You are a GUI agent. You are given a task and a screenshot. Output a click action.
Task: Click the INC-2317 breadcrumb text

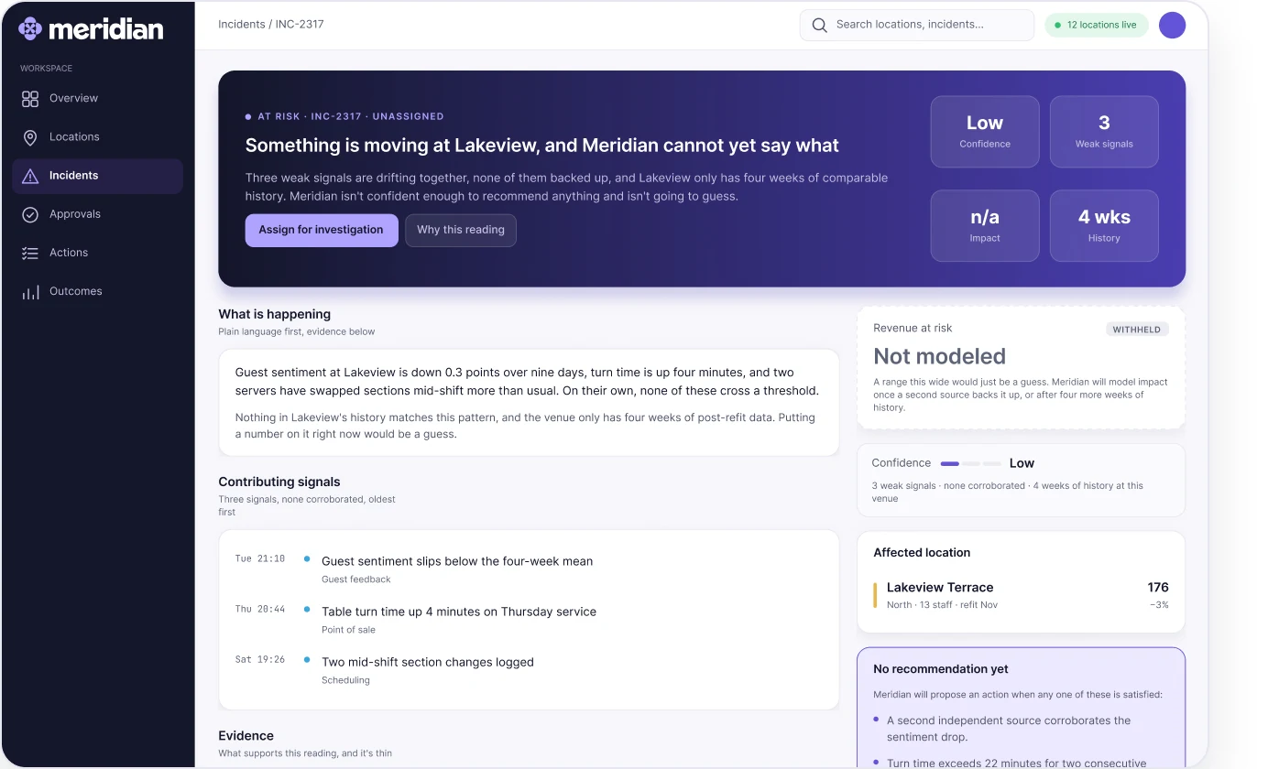300,25
